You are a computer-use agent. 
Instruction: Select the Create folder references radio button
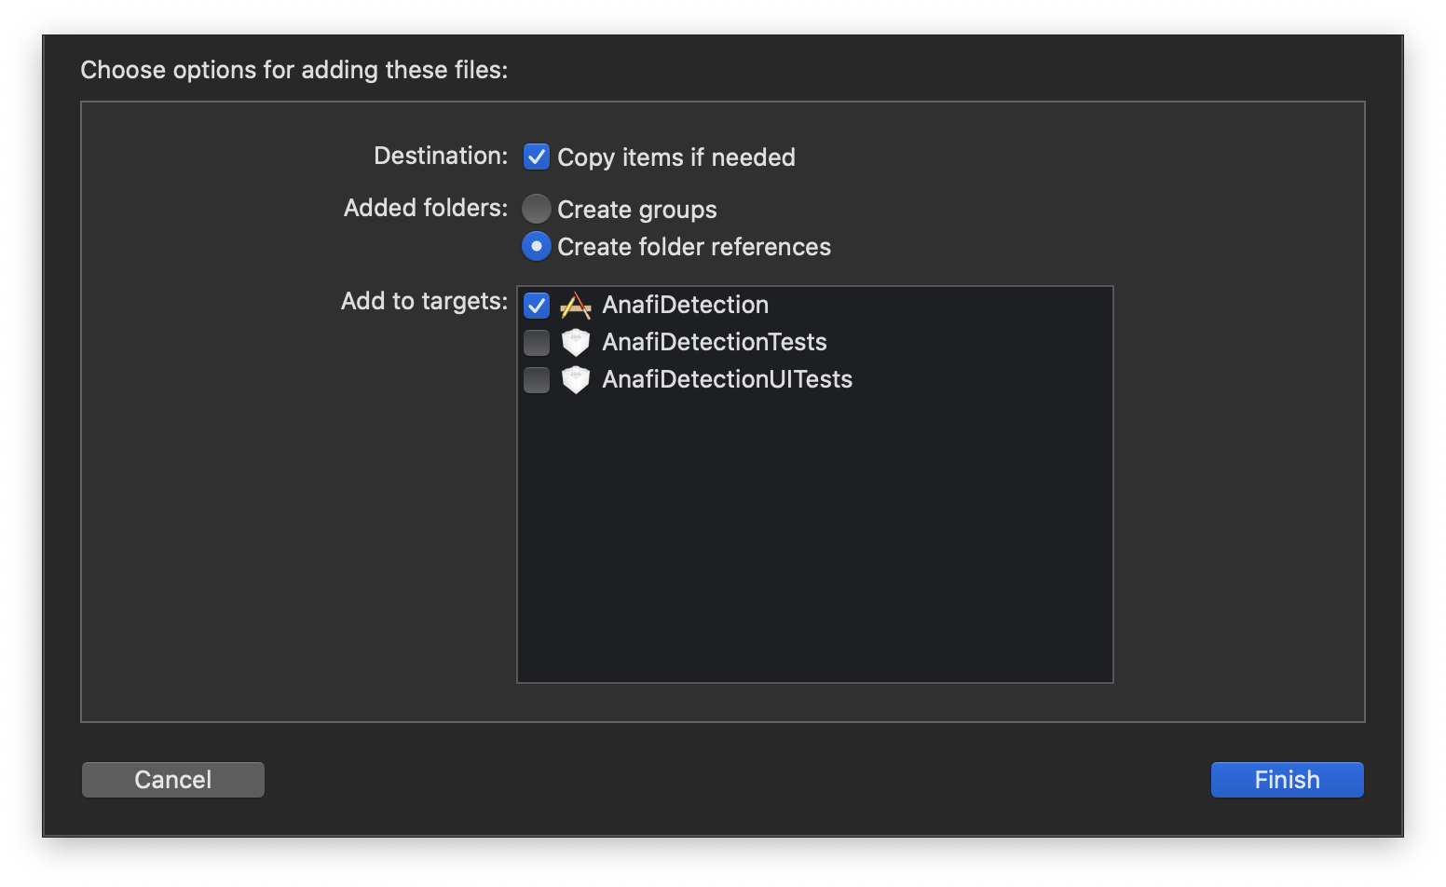(537, 246)
